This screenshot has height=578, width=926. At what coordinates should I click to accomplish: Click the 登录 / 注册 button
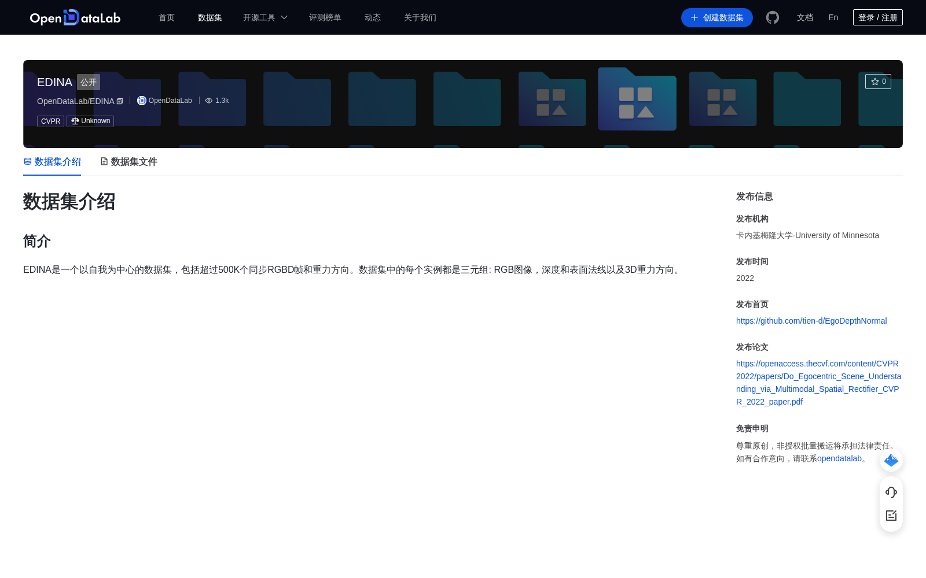(878, 17)
